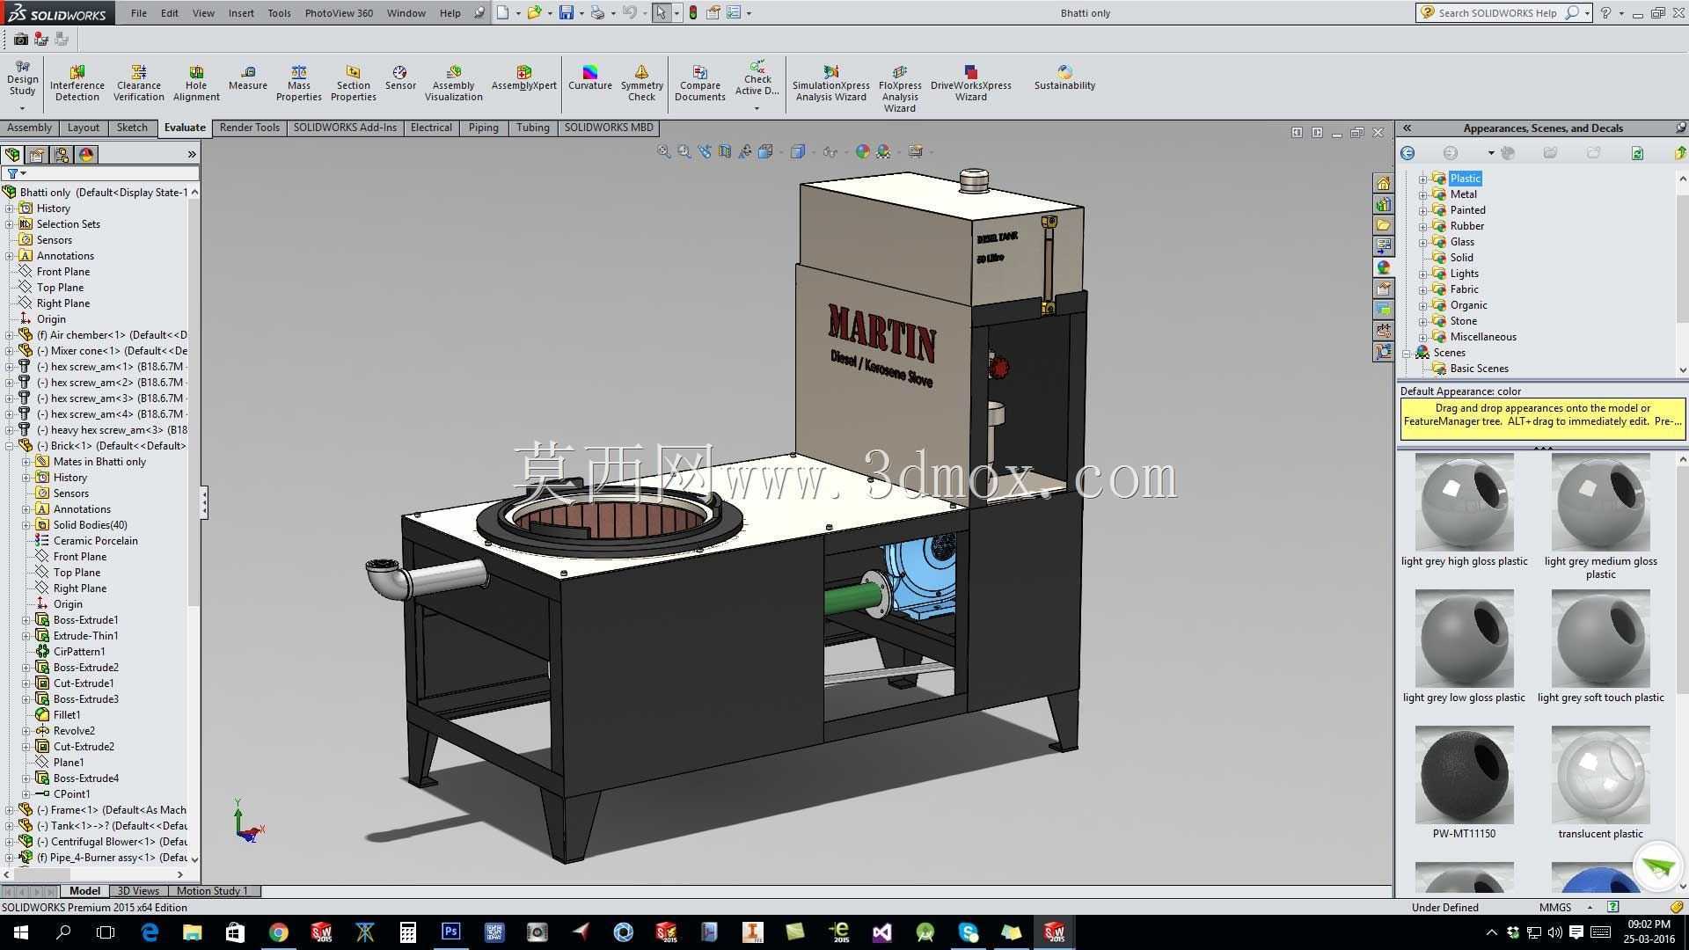Expand the Annotations node under Bhatti only
This screenshot has height=950, width=1689.
(x=9, y=256)
